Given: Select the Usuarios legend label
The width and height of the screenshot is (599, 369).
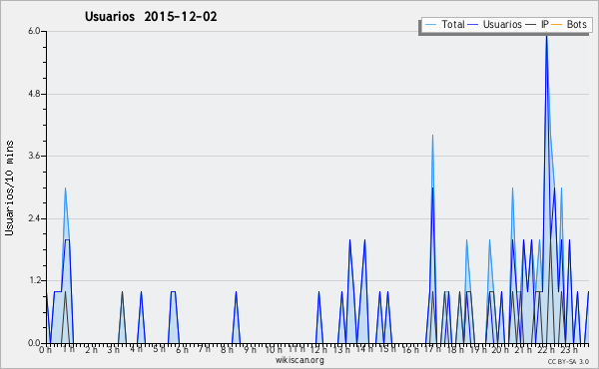Looking at the screenshot, I should point(502,24).
